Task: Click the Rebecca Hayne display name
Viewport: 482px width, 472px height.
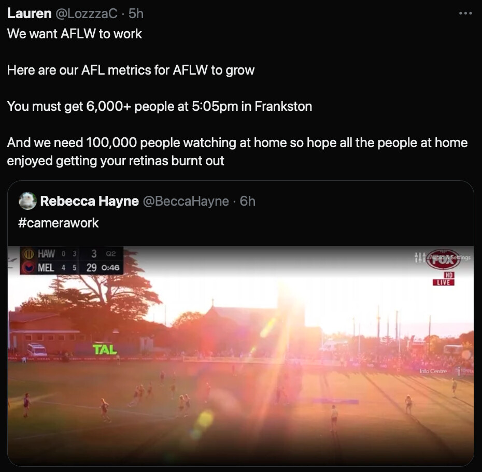Action: pyautogui.click(x=90, y=201)
